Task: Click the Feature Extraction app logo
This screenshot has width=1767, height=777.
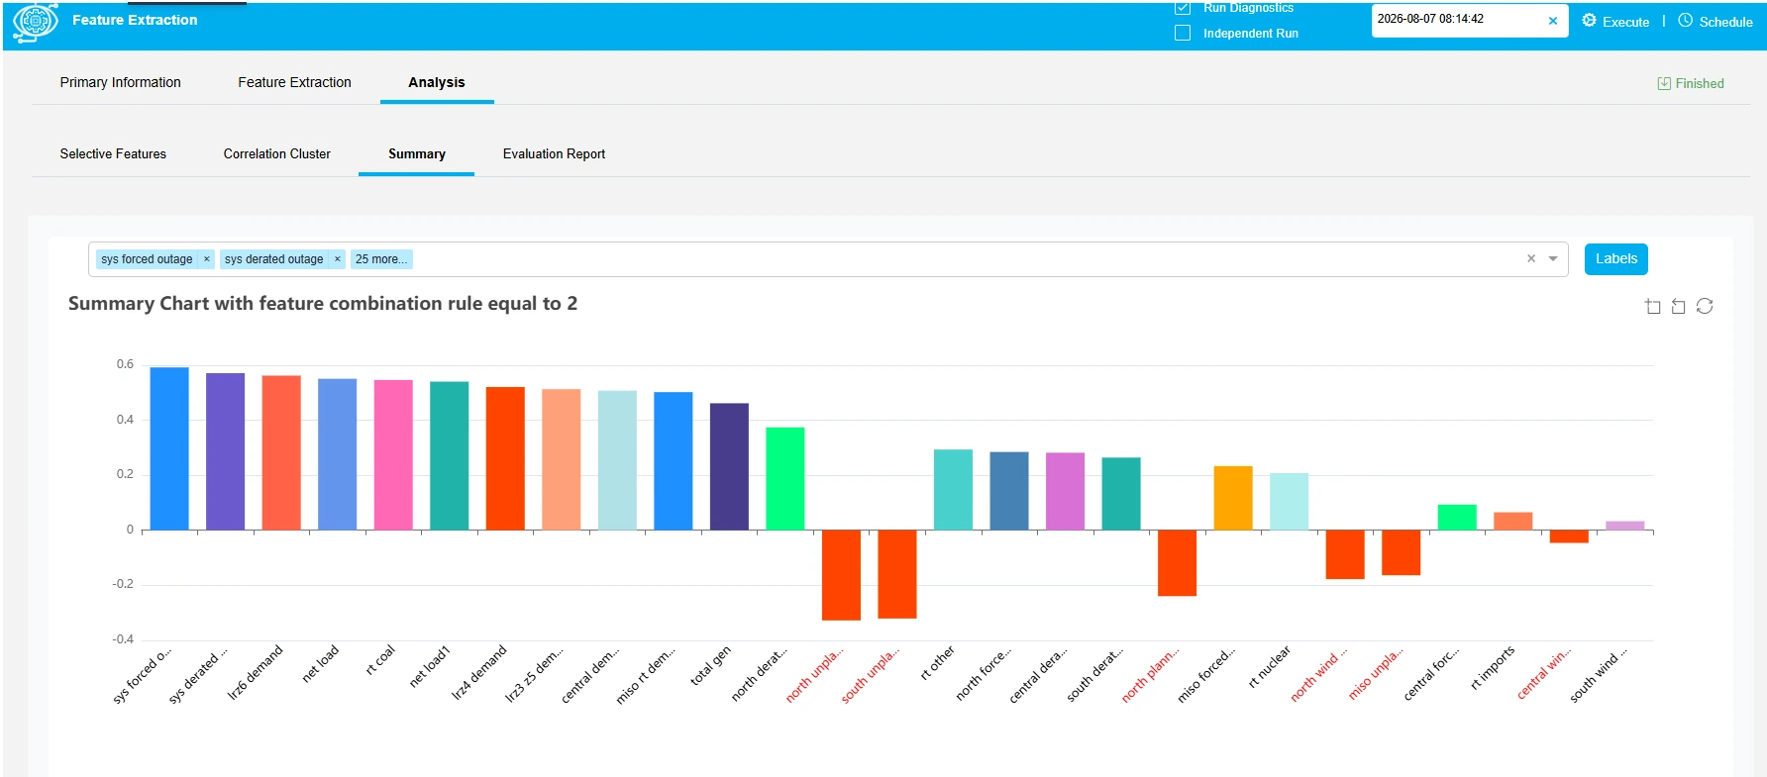Action: 36,22
